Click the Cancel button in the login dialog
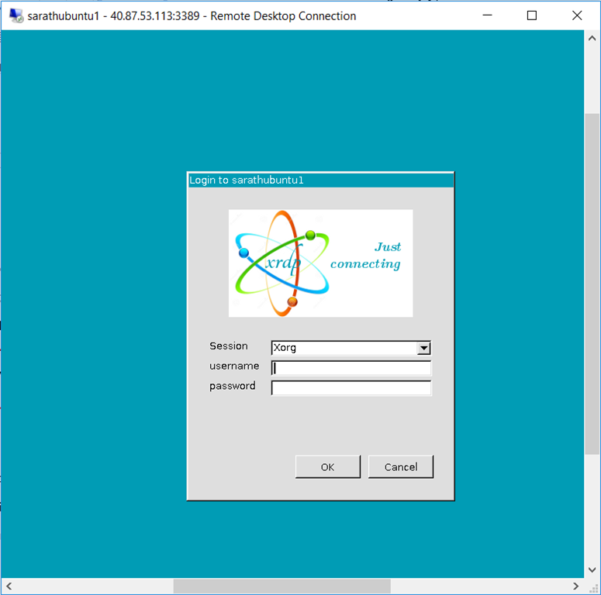Image resolution: width=601 pixels, height=595 pixels. pos(401,466)
